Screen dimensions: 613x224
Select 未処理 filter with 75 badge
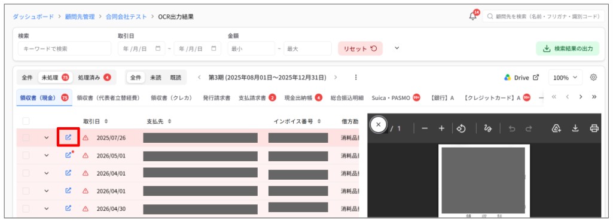pyautogui.click(x=55, y=77)
